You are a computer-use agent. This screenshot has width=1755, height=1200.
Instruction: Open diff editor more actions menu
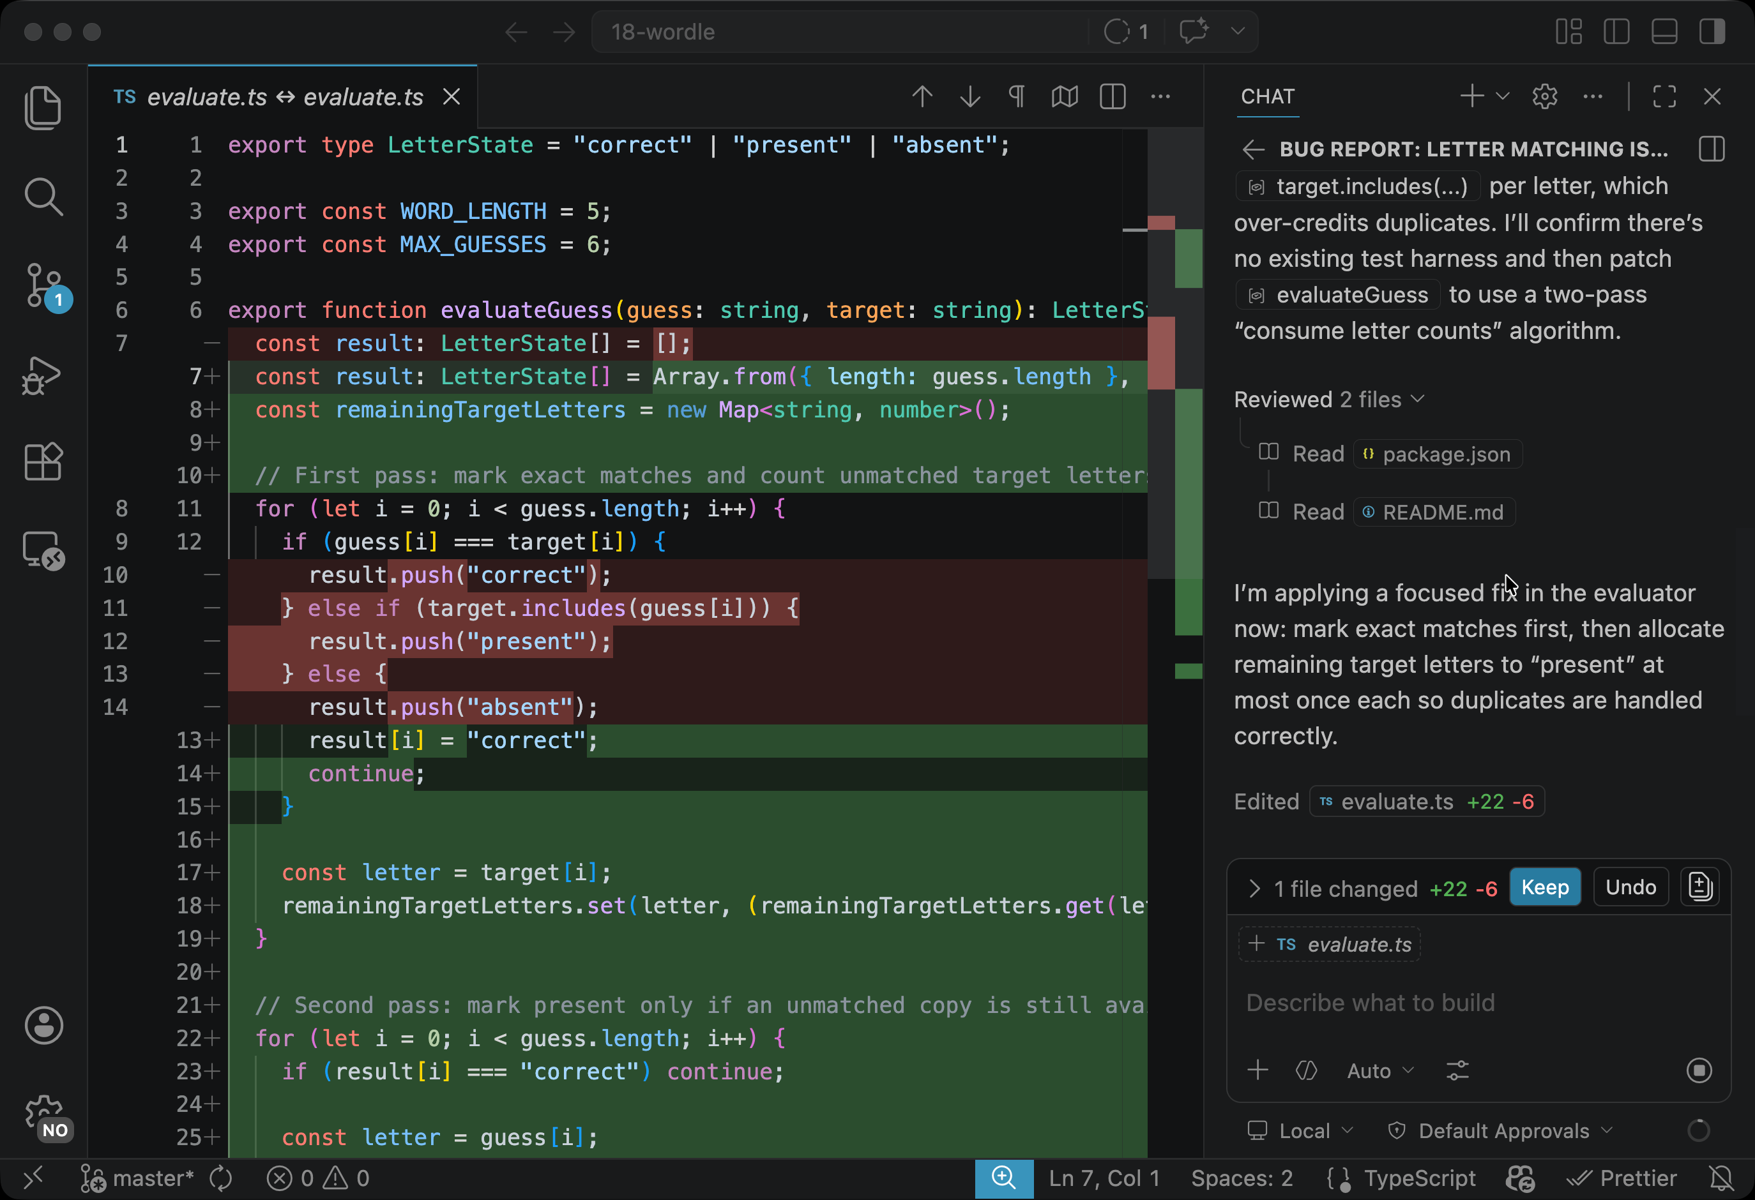coord(1160,96)
